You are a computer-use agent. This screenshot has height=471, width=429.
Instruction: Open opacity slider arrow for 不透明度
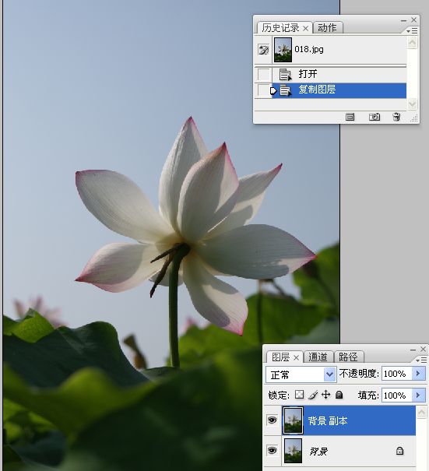tap(418, 374)
